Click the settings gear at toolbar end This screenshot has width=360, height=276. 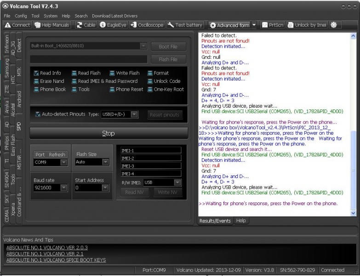[x=334, y=25]
